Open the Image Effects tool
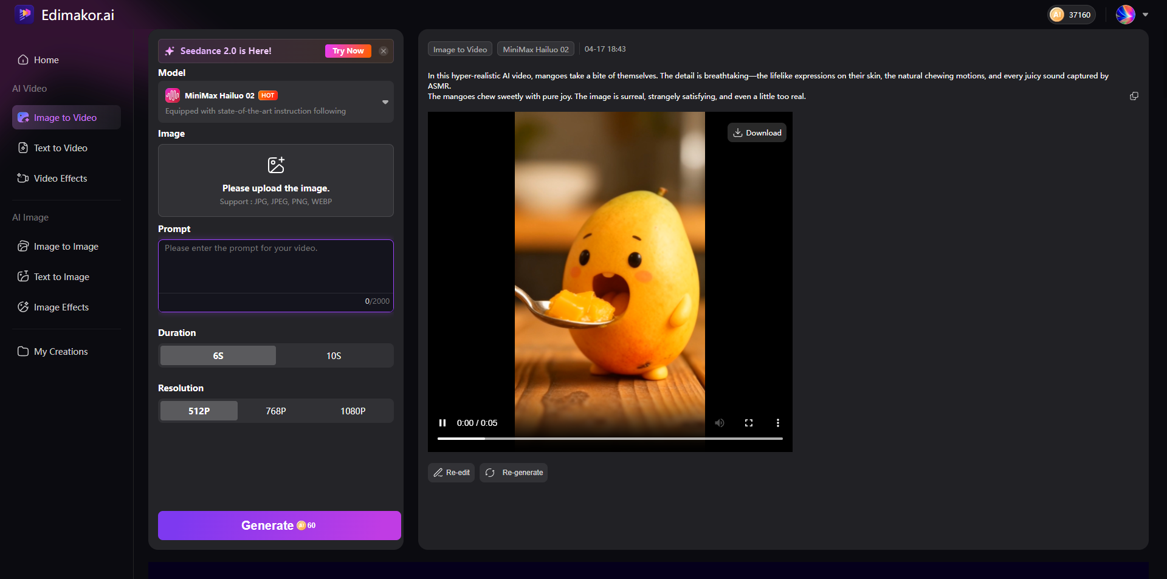Viewport: 1167px width, 579px height. [61, 307]
